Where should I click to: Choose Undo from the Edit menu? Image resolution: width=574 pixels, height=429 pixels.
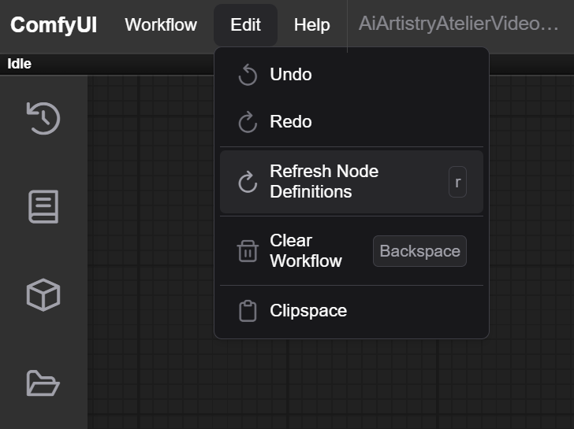click(x=352, y=75)
